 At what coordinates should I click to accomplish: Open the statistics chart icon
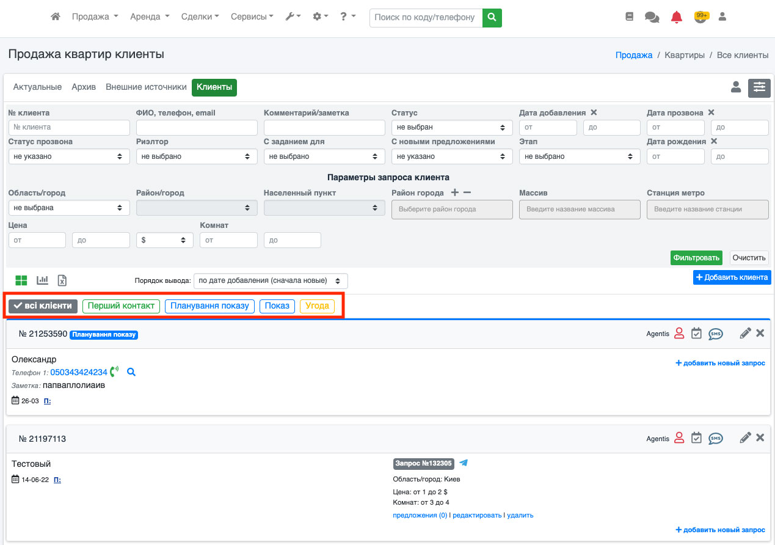tap(42, 280)
